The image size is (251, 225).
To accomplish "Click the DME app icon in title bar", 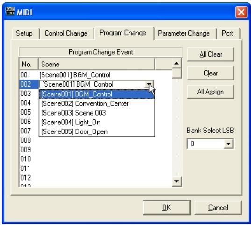I will (x=10, y=11).
